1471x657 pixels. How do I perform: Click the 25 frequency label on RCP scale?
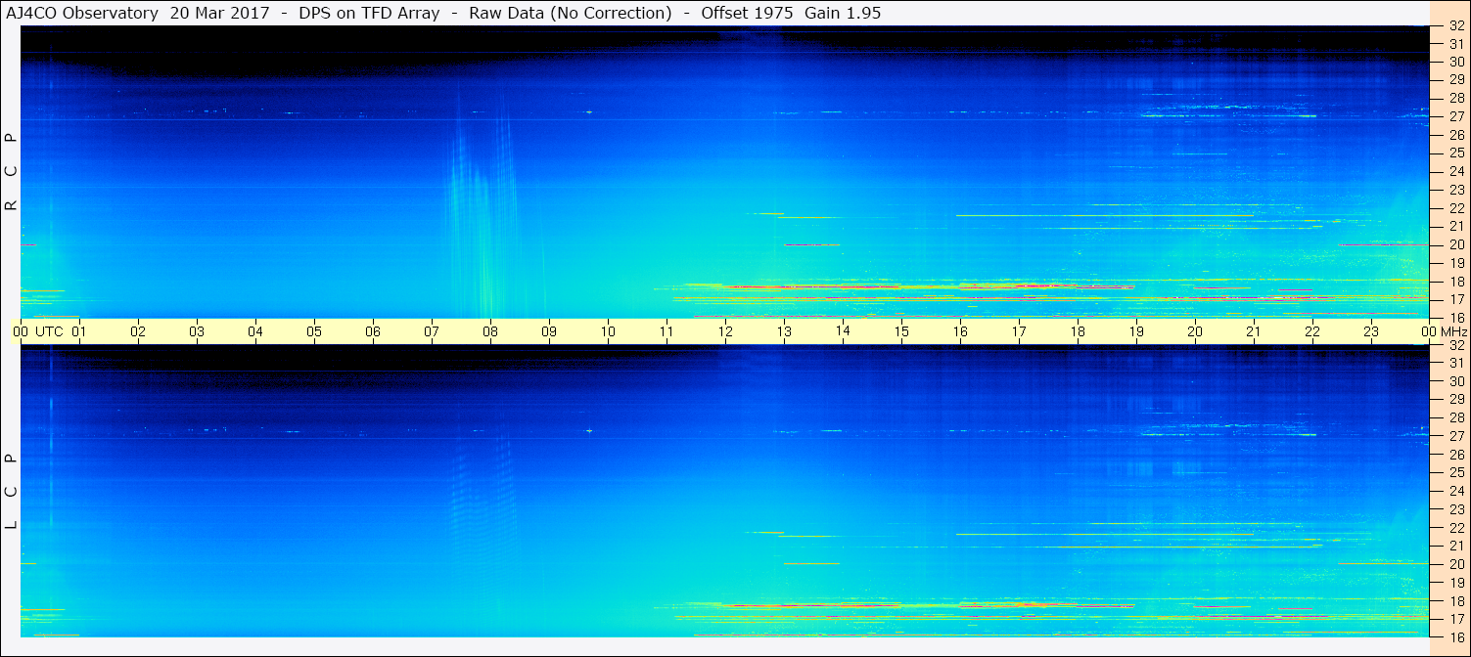click(1456, 153)
